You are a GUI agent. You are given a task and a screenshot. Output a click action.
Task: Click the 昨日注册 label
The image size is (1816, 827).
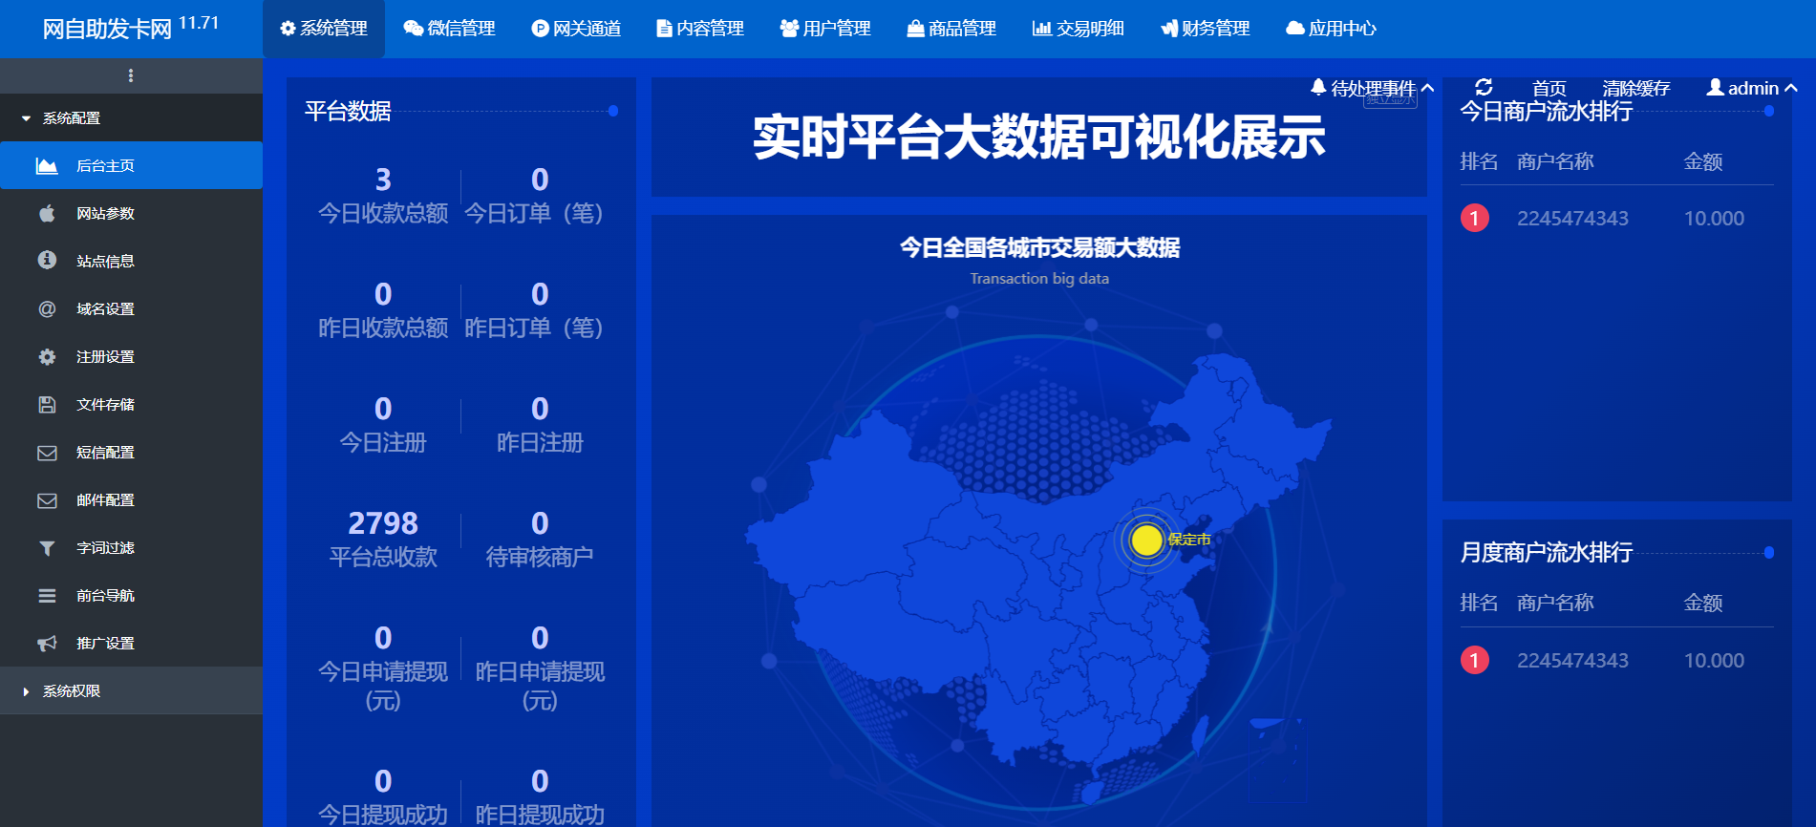(540, 442)
